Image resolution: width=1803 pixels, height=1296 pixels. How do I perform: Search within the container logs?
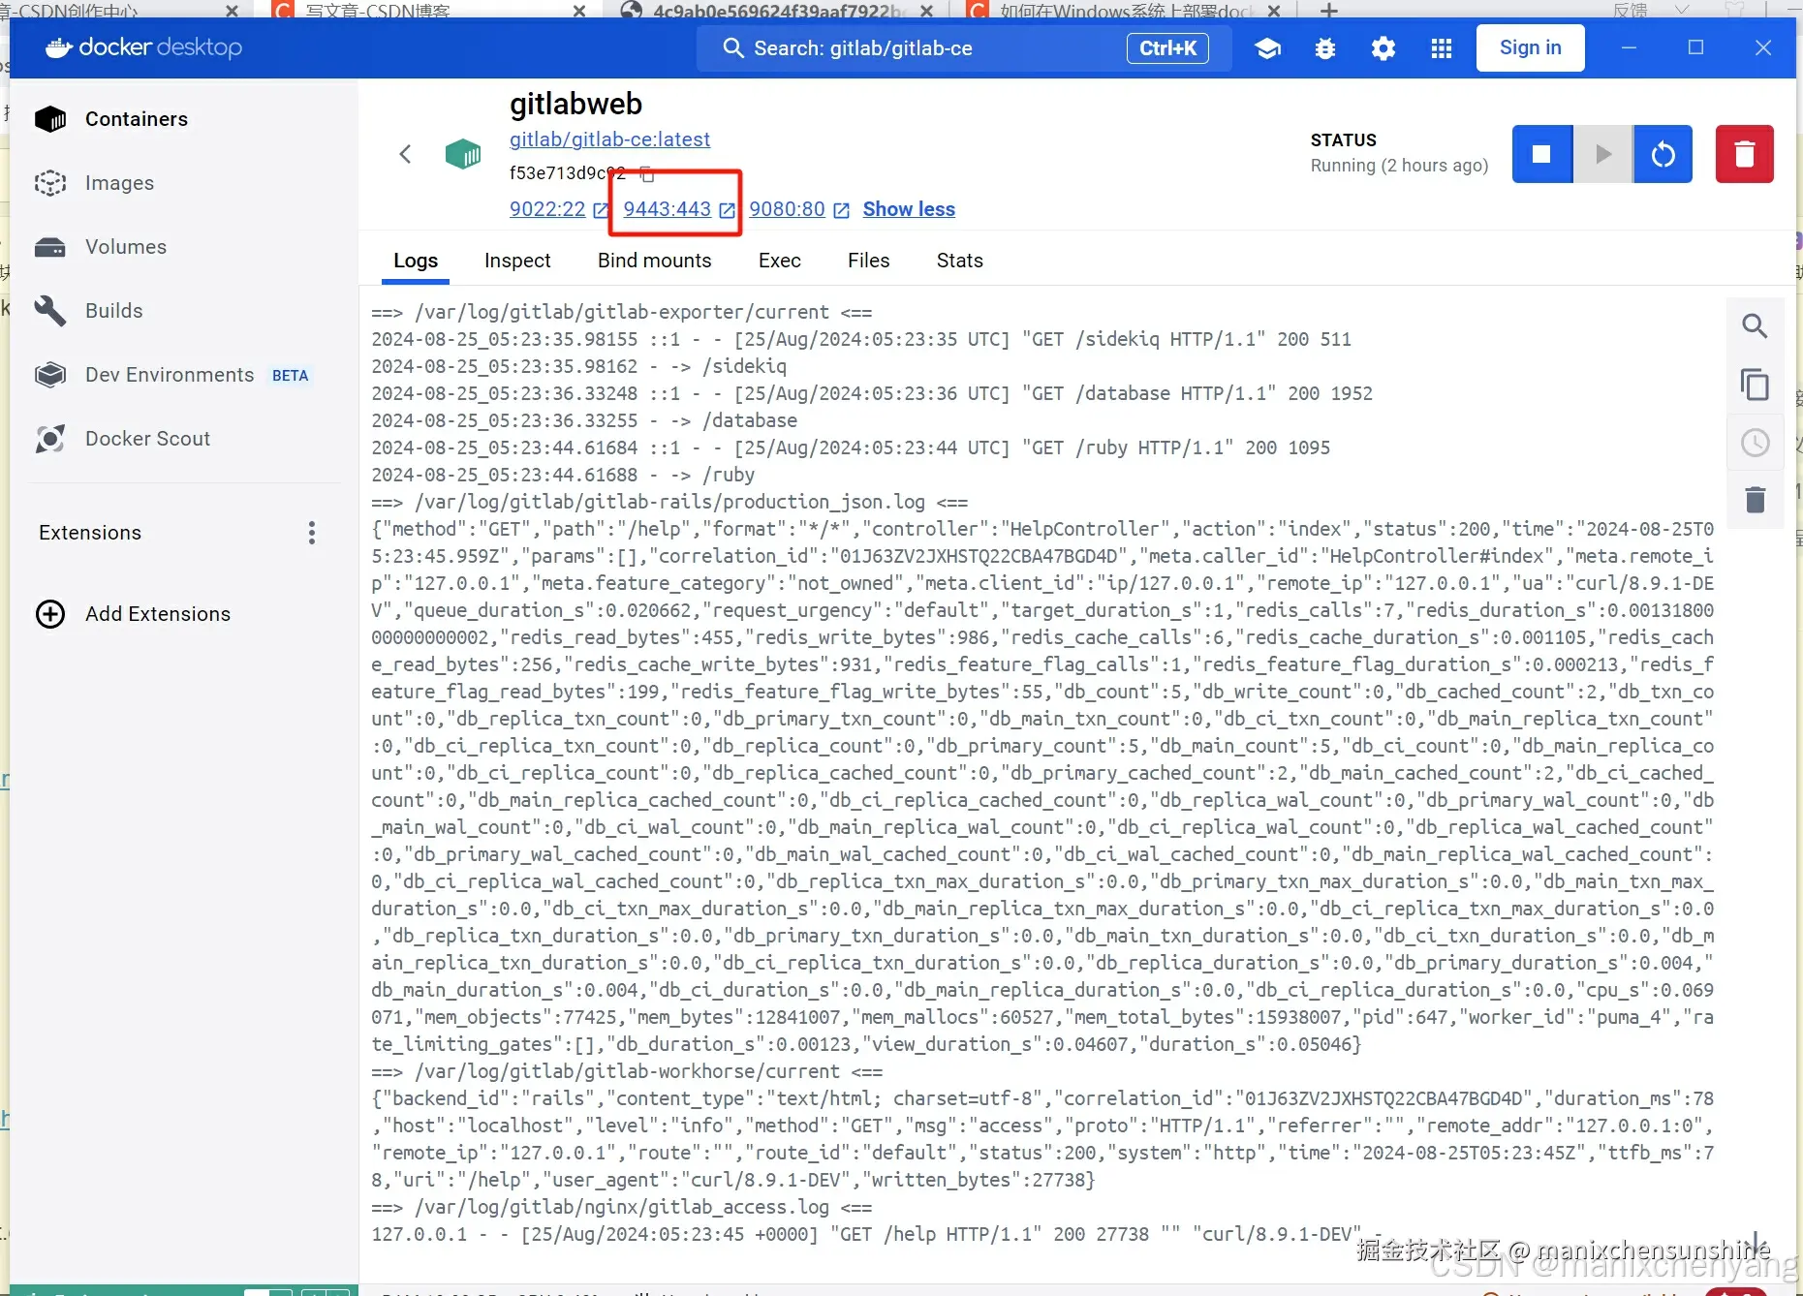pyautogui.click(x=1755, y=326)
